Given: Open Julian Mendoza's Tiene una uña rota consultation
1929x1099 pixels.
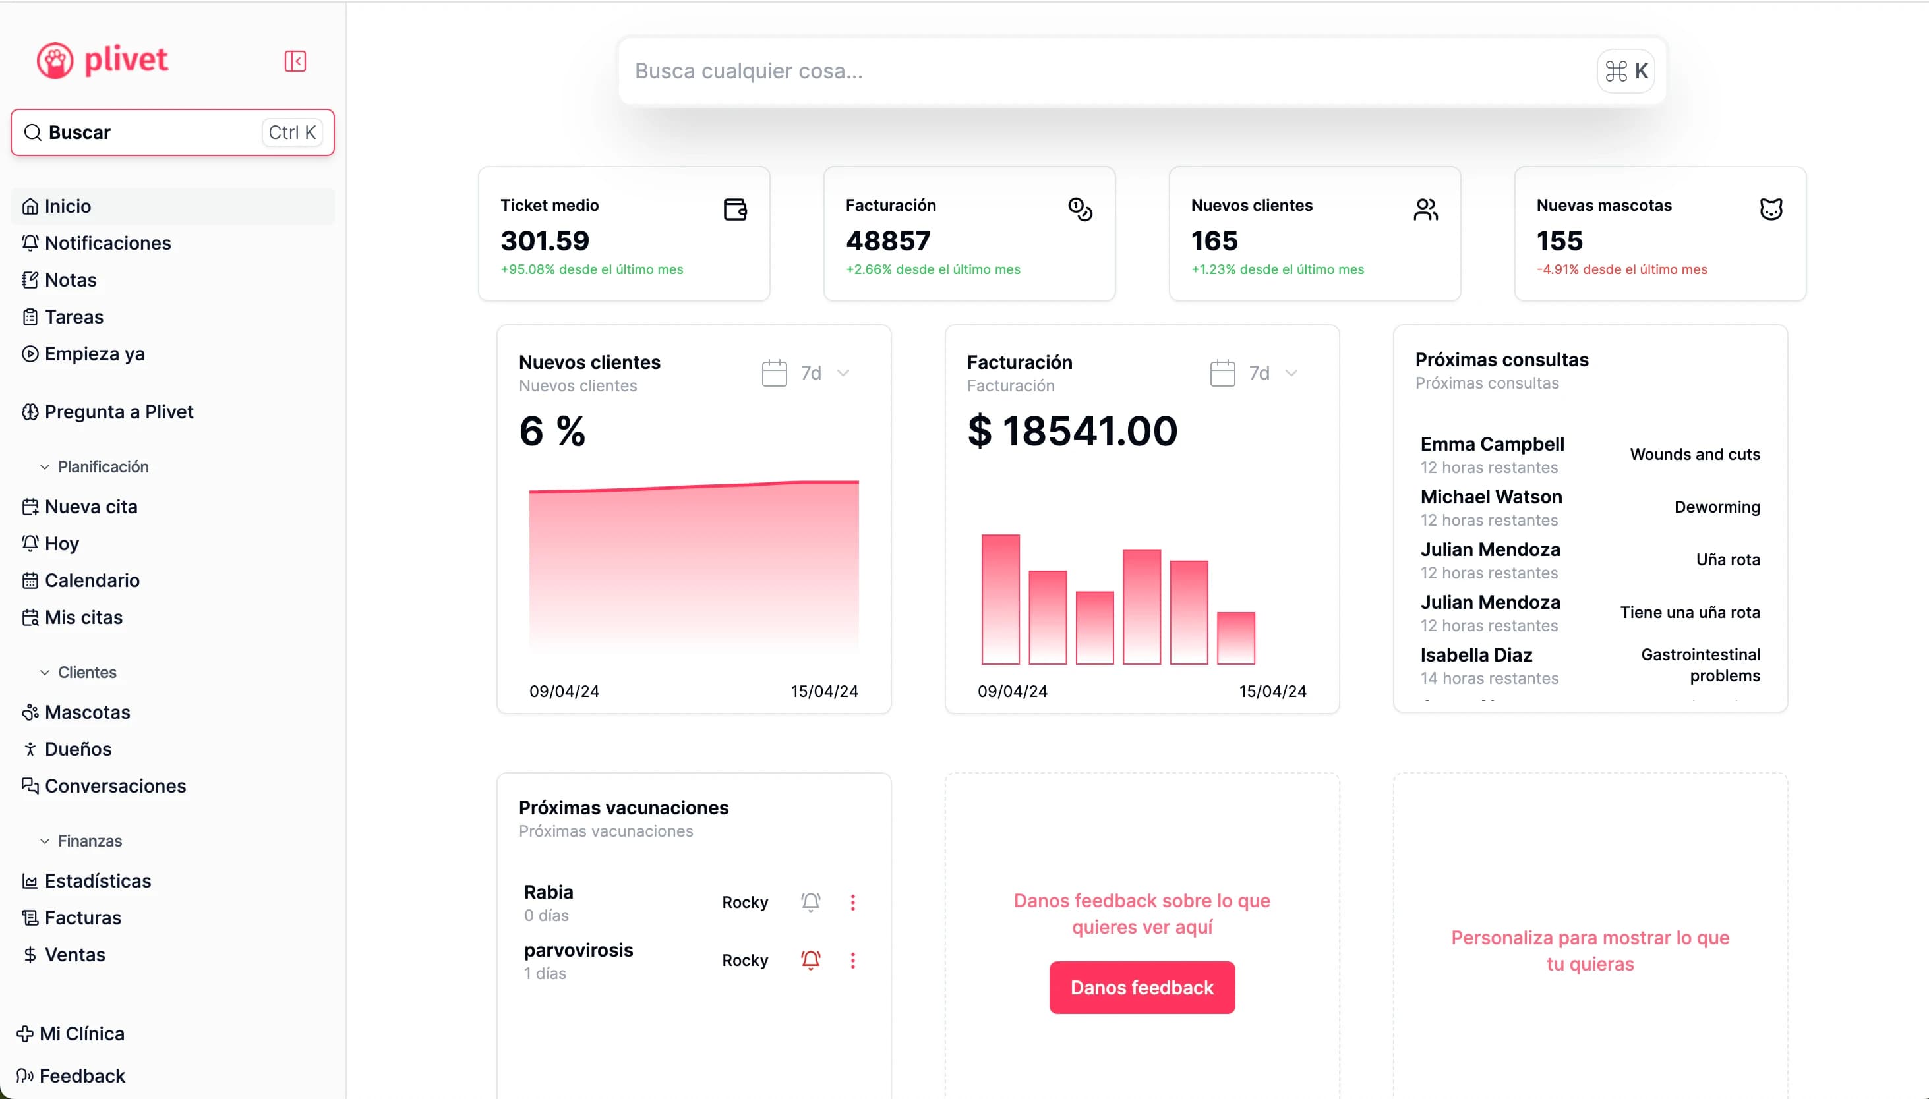Looking at the screenshot, I should point(1590,613).
